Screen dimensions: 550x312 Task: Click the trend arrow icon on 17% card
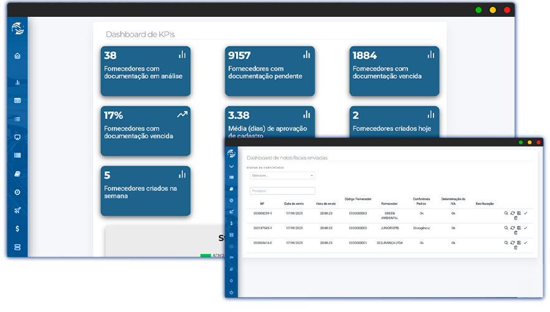click(x=182, y=115)
